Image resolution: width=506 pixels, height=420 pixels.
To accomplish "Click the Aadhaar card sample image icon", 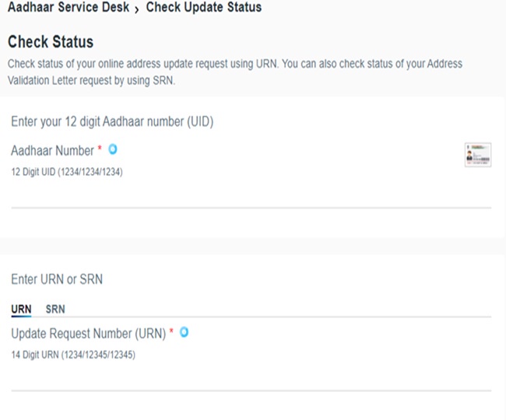I will tap(477, 154).
